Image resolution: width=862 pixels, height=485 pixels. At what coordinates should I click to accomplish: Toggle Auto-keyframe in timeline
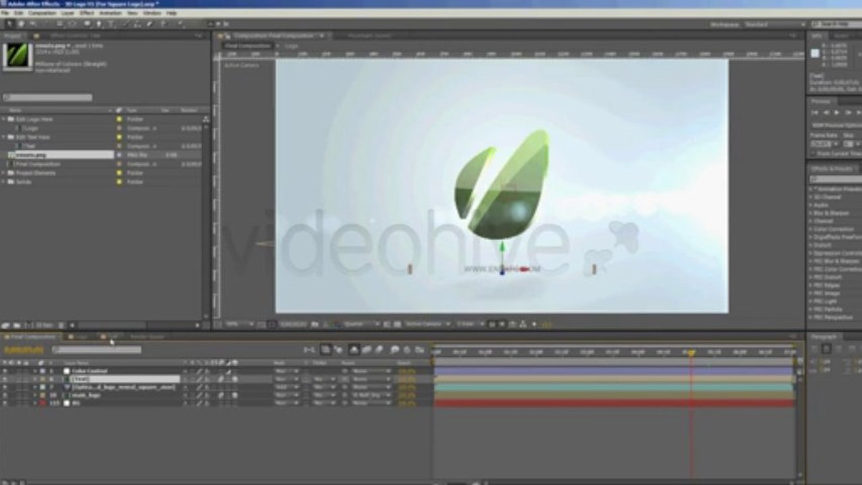click(x=408, y=350)
